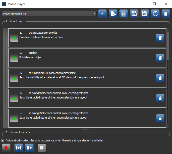Viewport: 172px width, 154px height.
Task: Click the macro steps vertical scrollbar
Action: pyautogui.click(x=168, y=75)
